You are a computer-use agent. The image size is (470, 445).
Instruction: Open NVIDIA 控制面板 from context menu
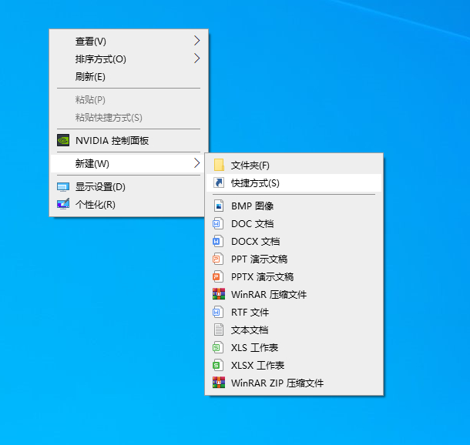click(129, 140)
